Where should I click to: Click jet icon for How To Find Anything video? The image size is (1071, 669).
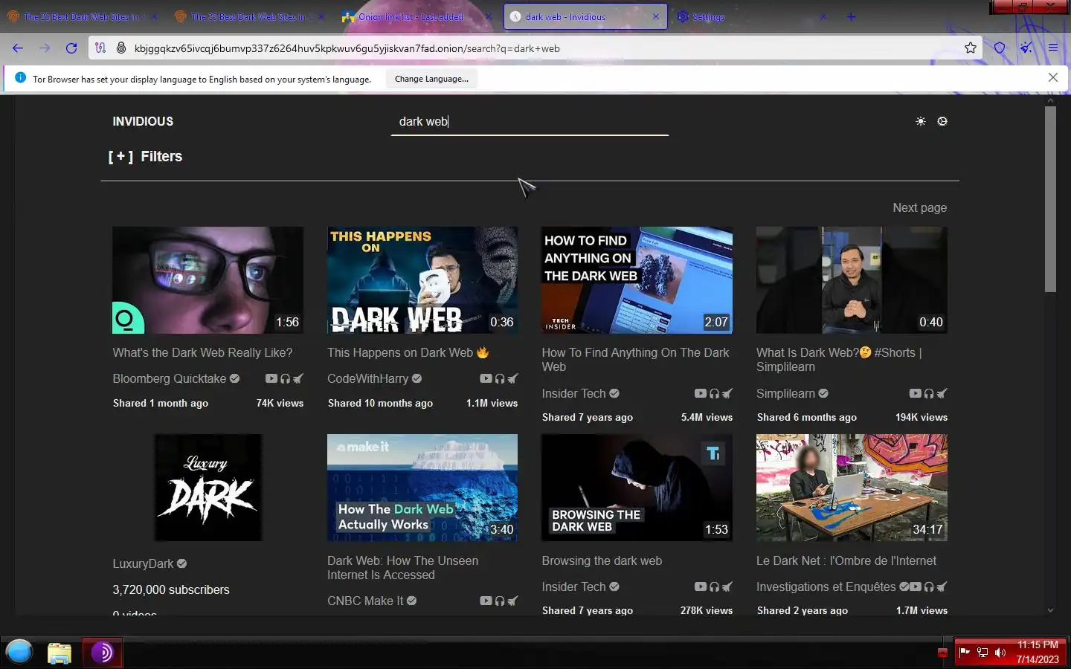coord(727,393)
